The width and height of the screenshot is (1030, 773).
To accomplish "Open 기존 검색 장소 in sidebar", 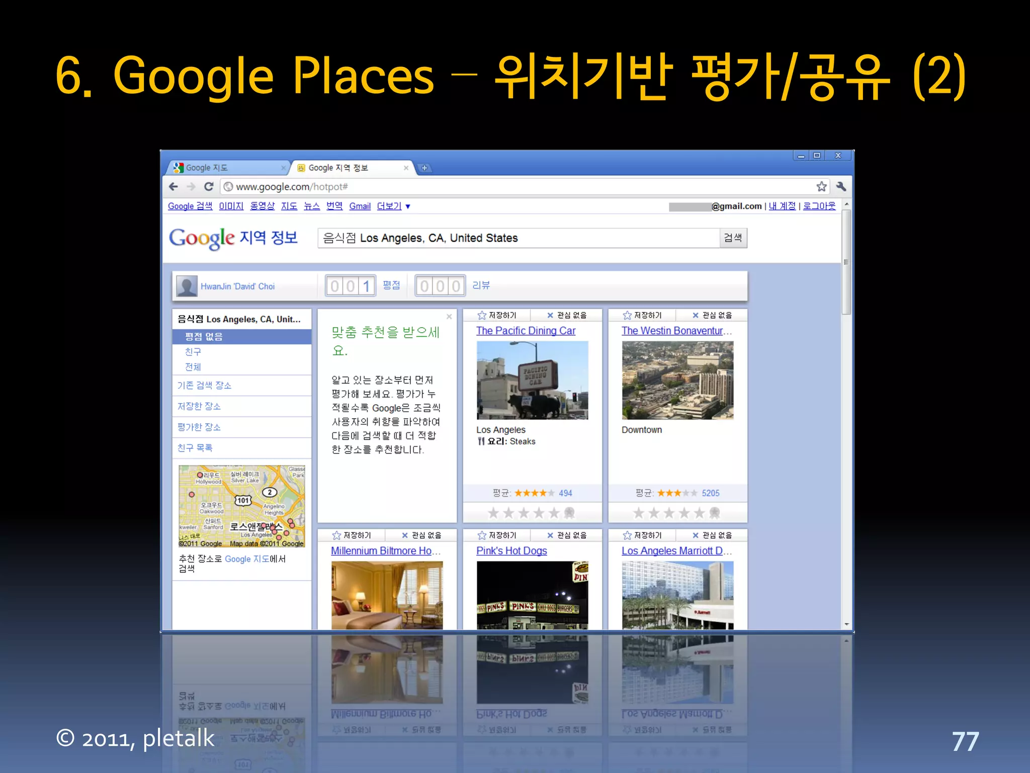I will pyautogui.click(x=204, y=385).
